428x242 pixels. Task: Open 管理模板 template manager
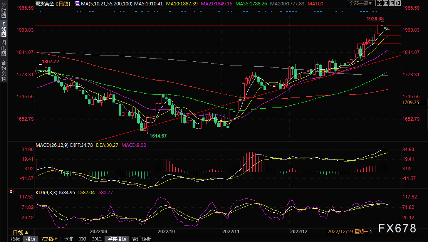coord(141,239)
